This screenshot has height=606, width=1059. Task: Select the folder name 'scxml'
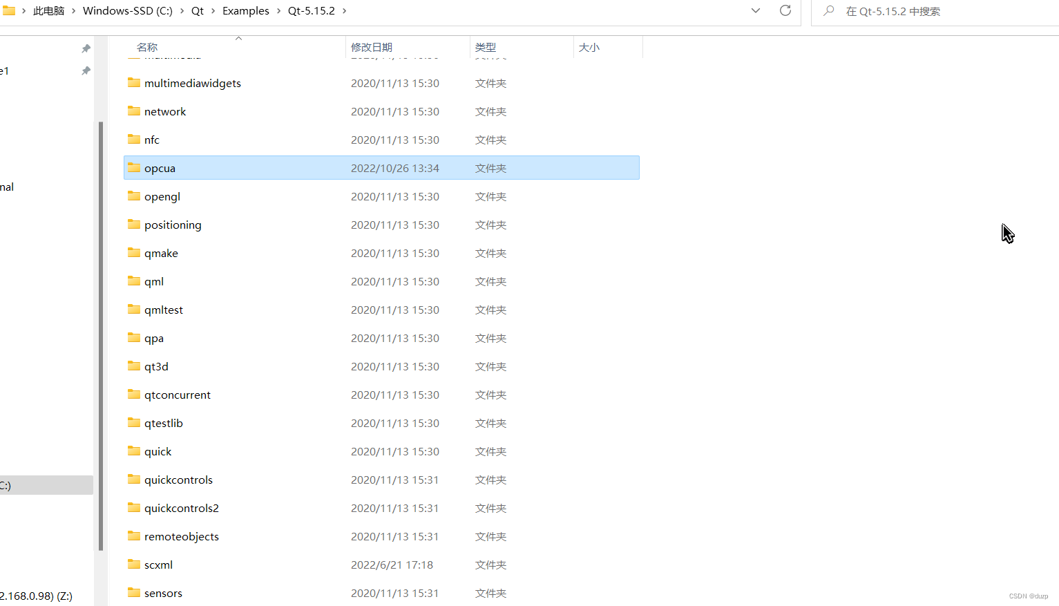tap(158, 565)
